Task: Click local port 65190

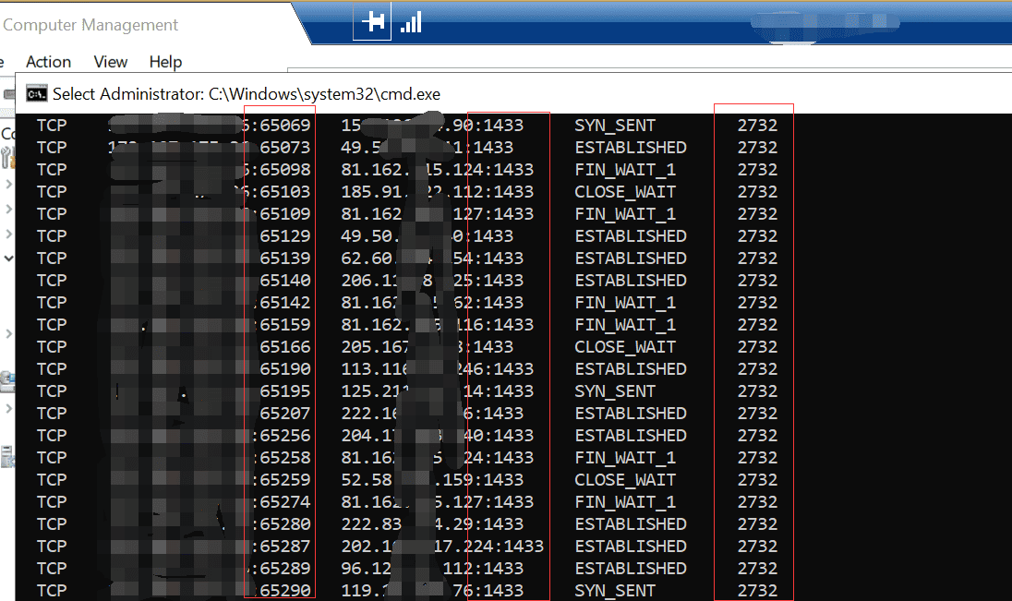Action: (x=284, y=369)
